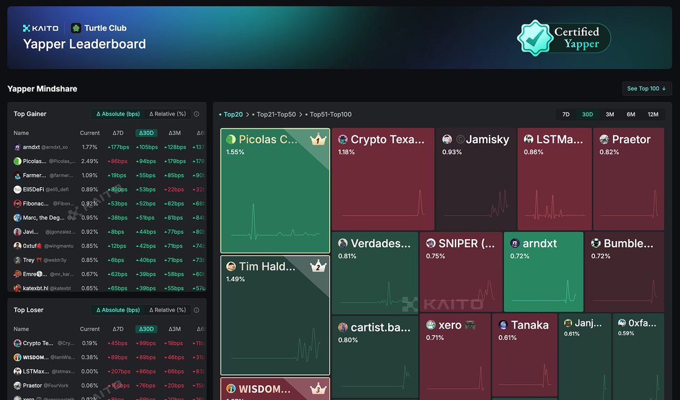This screenshot has height=400, width=680.
Task: Open the Top Gainer info icon
Action: tap(197, 114)
